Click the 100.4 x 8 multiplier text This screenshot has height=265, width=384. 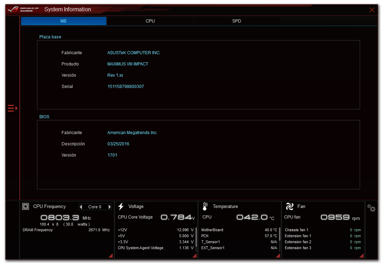(49, 225)
